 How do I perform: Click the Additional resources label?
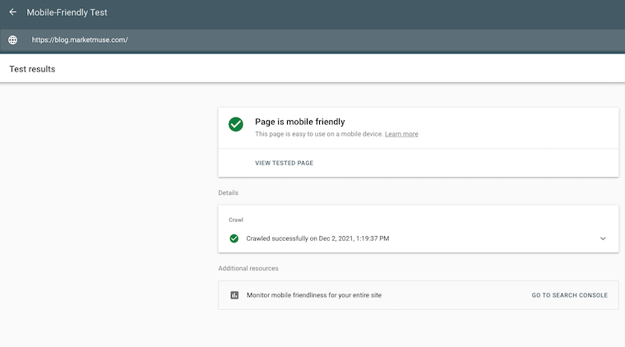pos(248,269)
